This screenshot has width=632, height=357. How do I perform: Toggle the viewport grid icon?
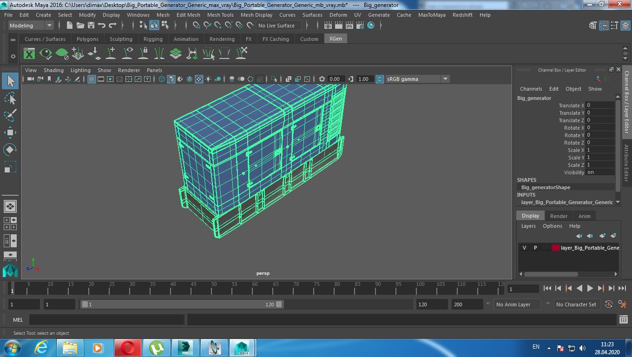[x=92, y=79]
